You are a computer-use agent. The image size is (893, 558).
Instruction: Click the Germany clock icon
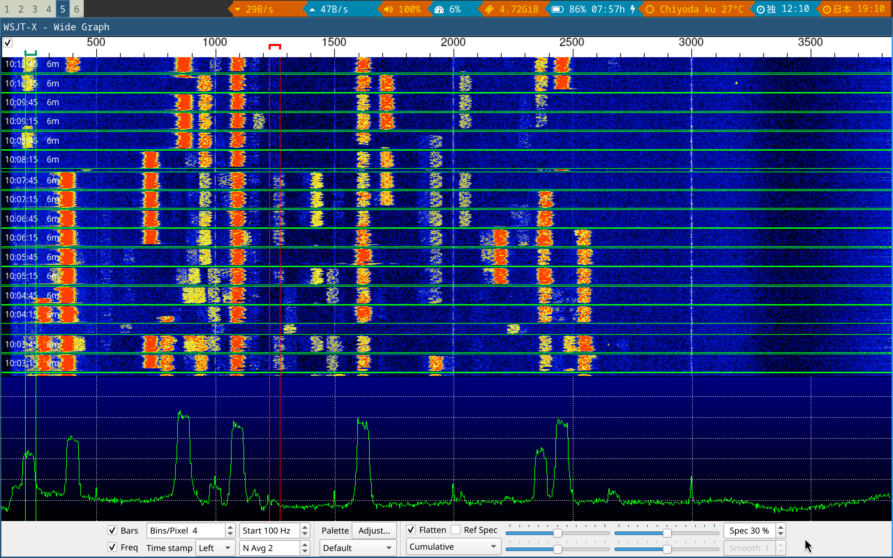760,9
